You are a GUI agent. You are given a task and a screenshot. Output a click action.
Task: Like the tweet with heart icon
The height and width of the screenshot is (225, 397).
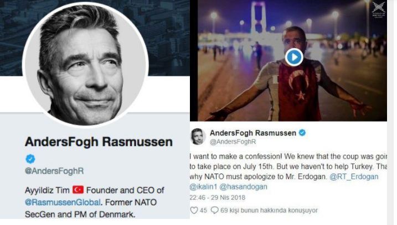coord(194,210)
